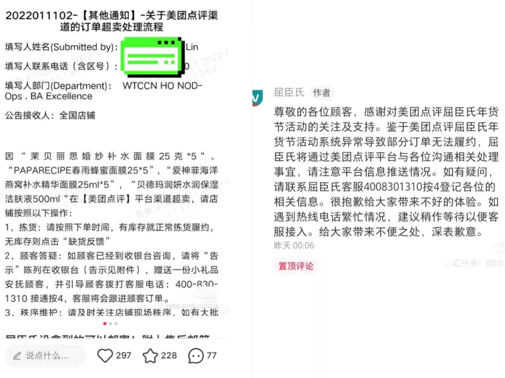Click the 说点什么 comment input field
This screenshot has width=505, height=378.
[45, 356]
